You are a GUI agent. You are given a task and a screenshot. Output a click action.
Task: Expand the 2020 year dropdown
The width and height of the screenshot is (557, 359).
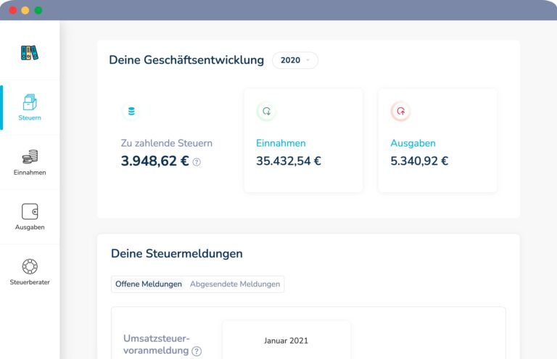point(294,60)
